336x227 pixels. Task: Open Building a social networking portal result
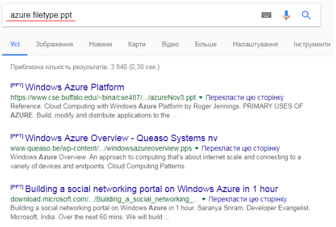point(152,189)
